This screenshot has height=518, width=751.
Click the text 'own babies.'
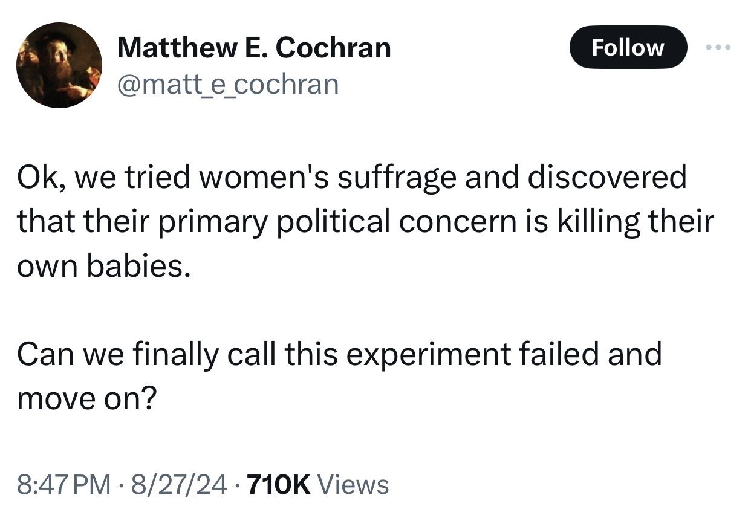tap(100, 267)
